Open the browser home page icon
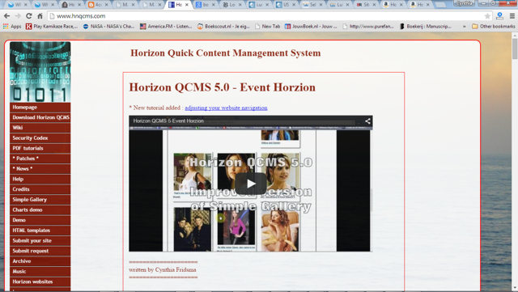Viewport: 518px width, 292px height. pyautogui.click(x=40, y=16)
